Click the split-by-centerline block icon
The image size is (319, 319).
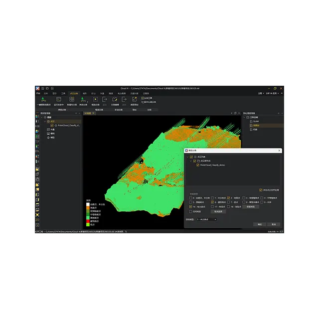[x=143, y=102]
